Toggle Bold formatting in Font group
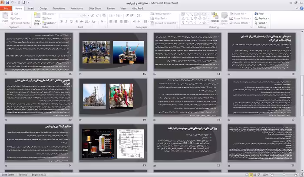Image resolution: width=304 pixels, height=177 pixels. click(62, 22)
